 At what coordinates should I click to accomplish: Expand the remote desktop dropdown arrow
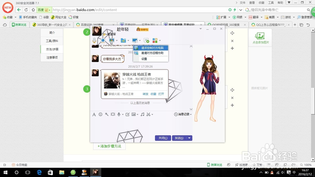click(x=140, y=41)
